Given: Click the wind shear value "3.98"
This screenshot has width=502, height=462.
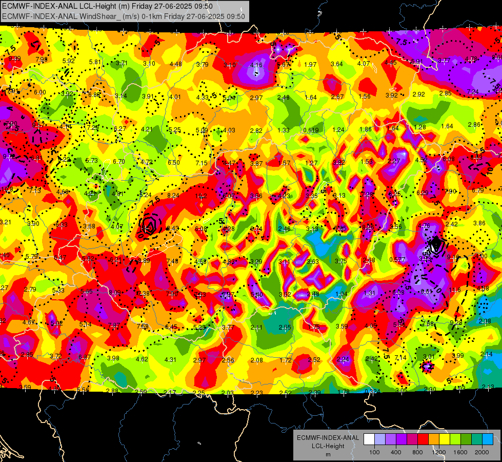Looking at the screenshot, I should coord(113,358).
